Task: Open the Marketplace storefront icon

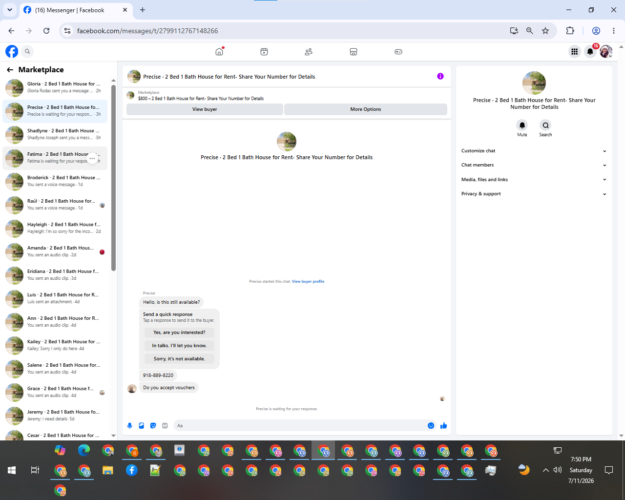Action: pos(354,51)
